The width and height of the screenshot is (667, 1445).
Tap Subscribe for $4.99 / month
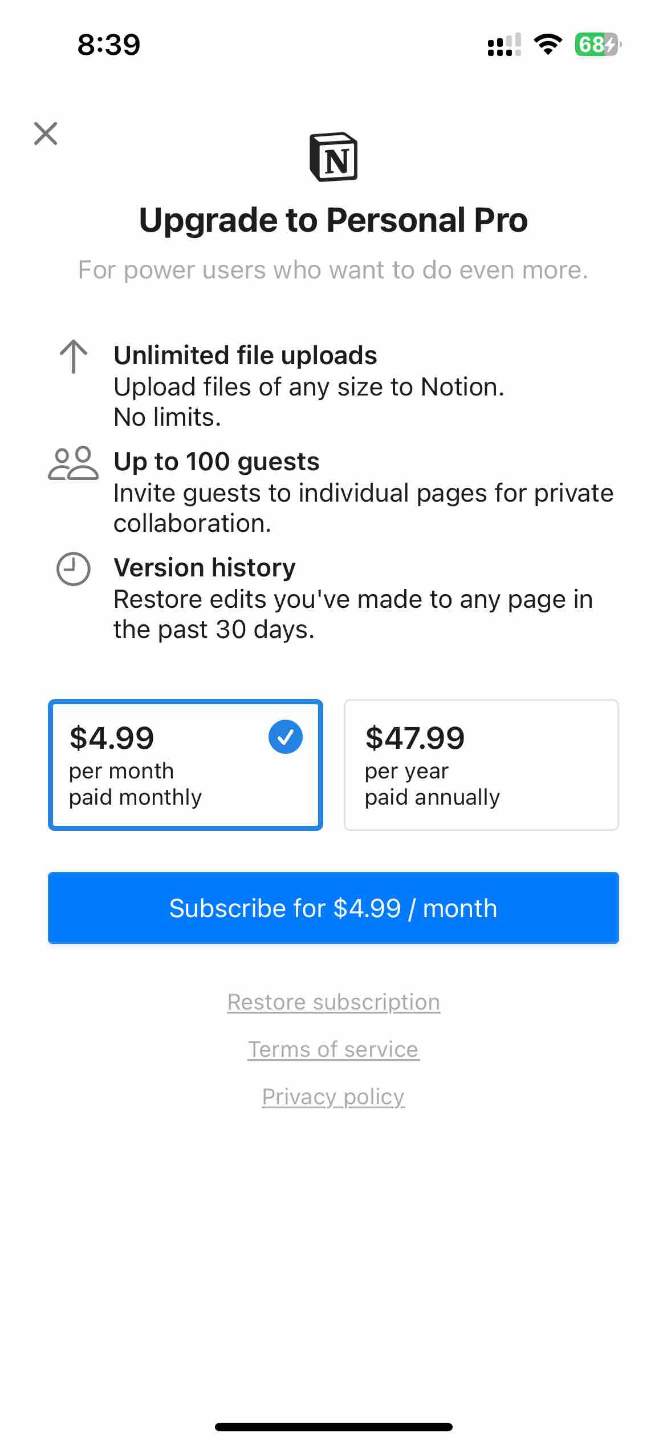pyautogui.click(x=333, y=907)
